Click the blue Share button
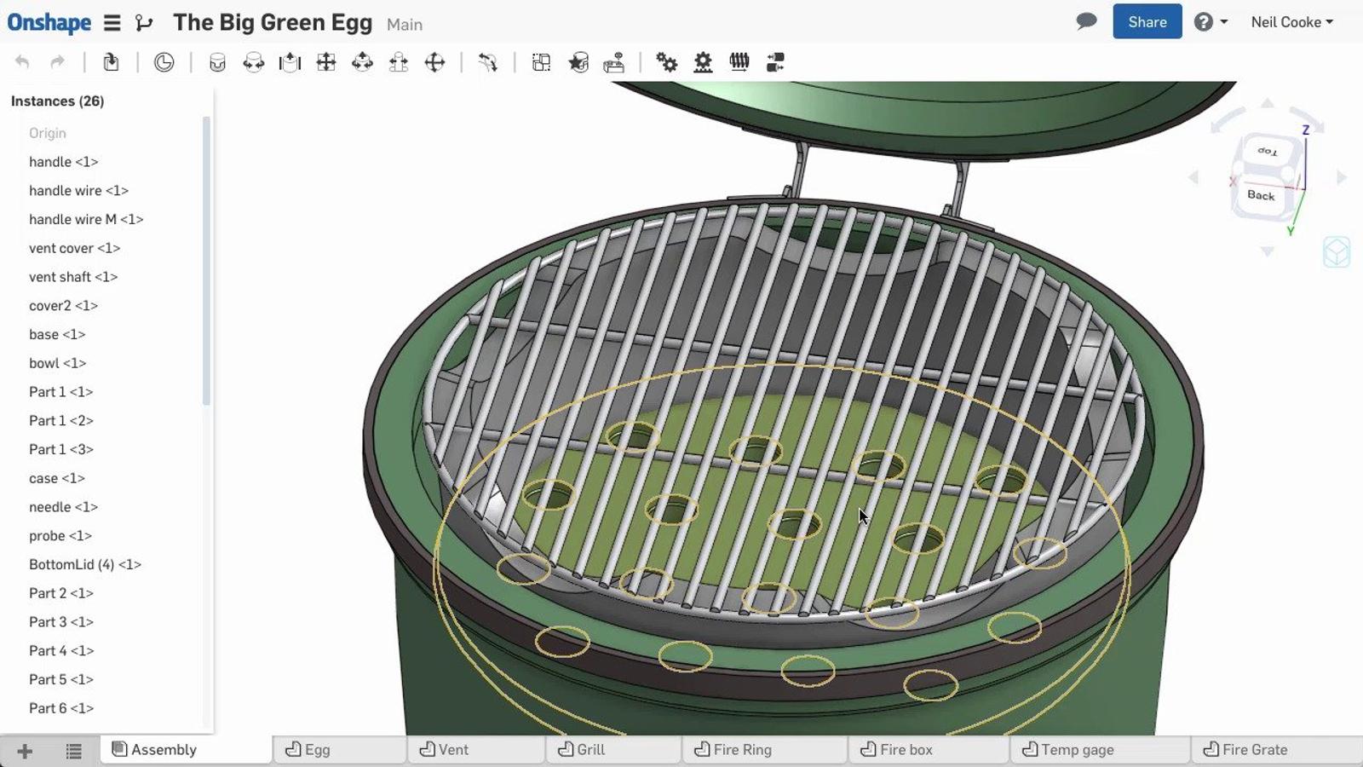Screen dimensions: 1363x767 tap(1147, 22)
